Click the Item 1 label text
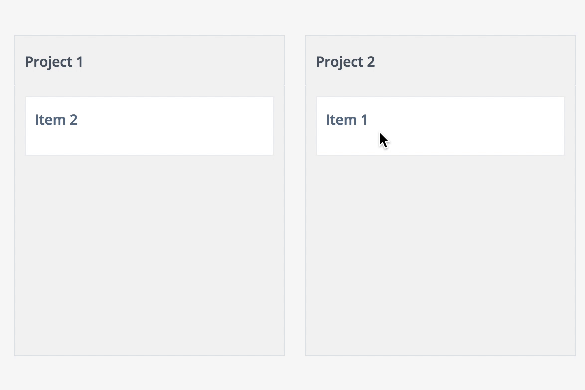Viewport: 585px width, 390px height. click(x=346, y=119)
